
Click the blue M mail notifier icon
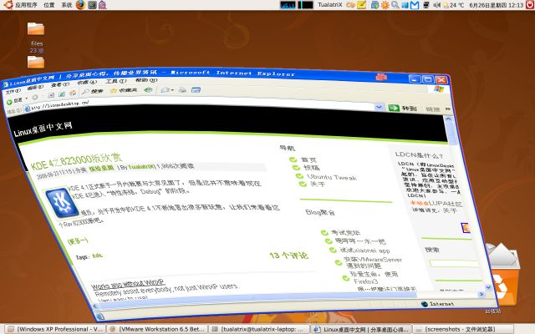pos(415,5)
